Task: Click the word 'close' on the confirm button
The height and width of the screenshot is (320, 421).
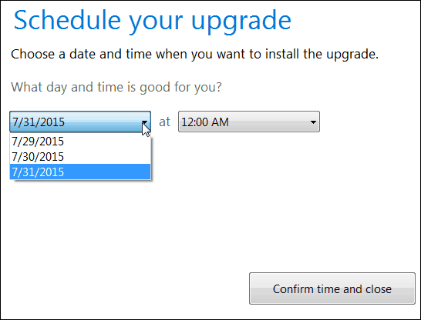Action: point(378,289)
